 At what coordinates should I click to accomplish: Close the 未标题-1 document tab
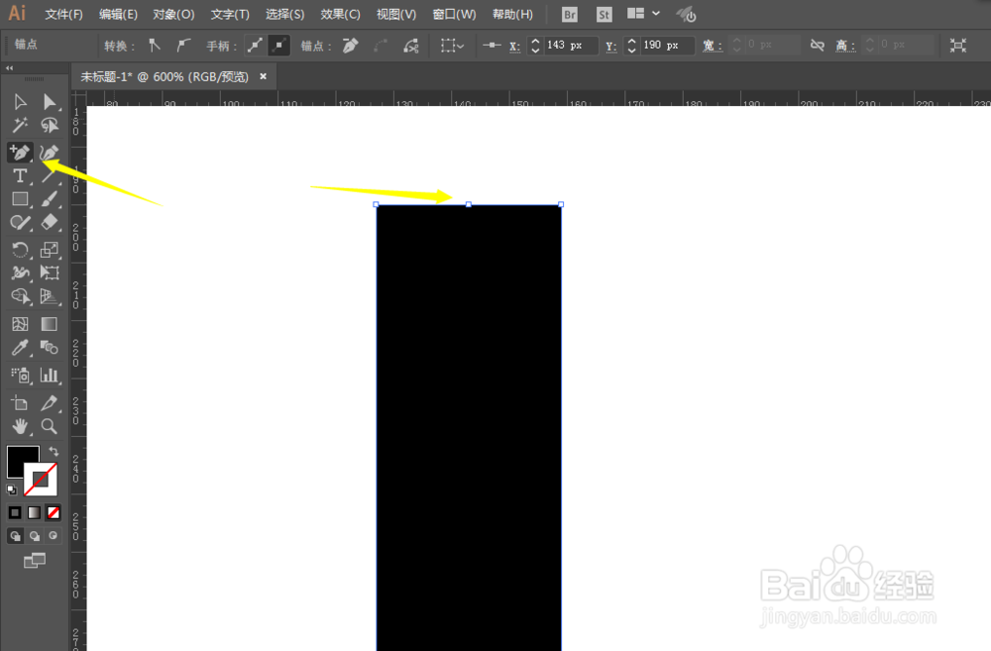pos(263,76)
